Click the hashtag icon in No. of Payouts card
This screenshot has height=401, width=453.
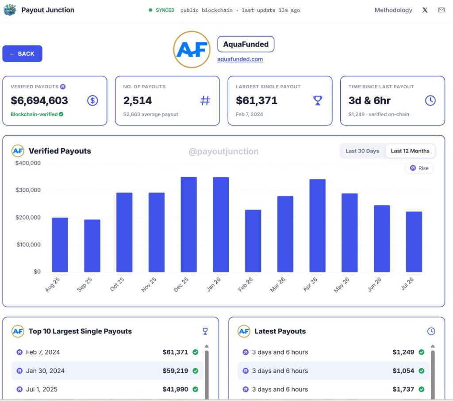point(205,100)
